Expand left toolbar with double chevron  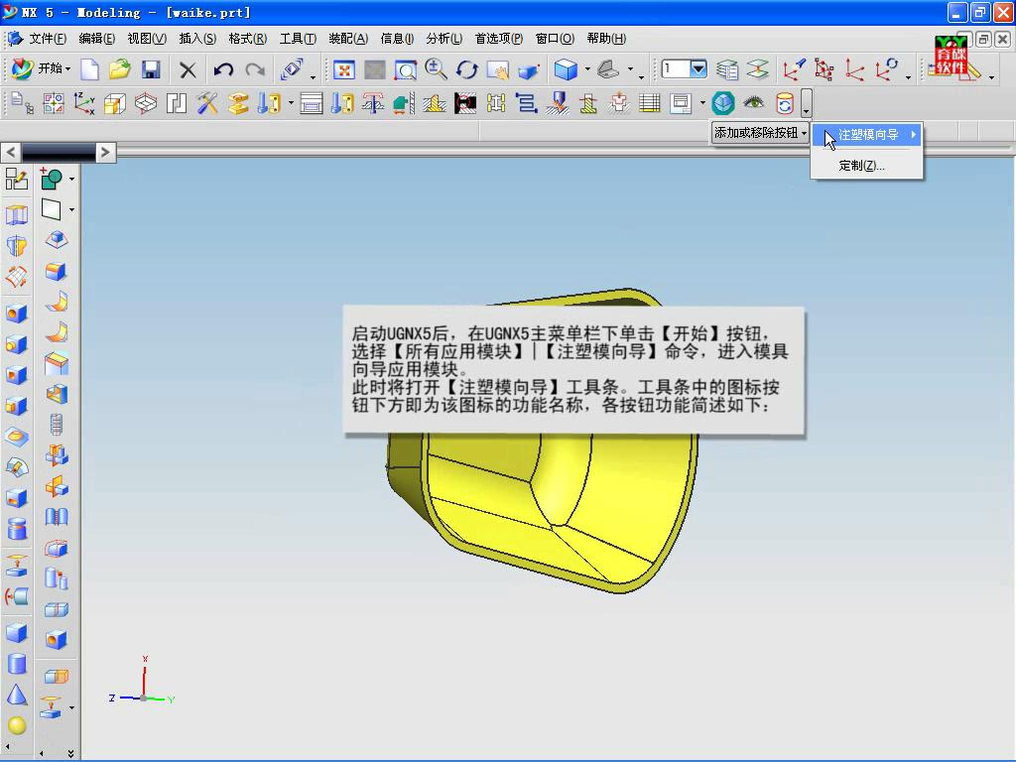[x=70, y=754]
